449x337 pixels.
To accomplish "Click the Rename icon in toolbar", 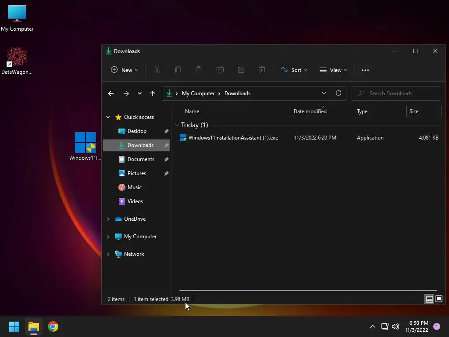I will [x=220, y=70].
